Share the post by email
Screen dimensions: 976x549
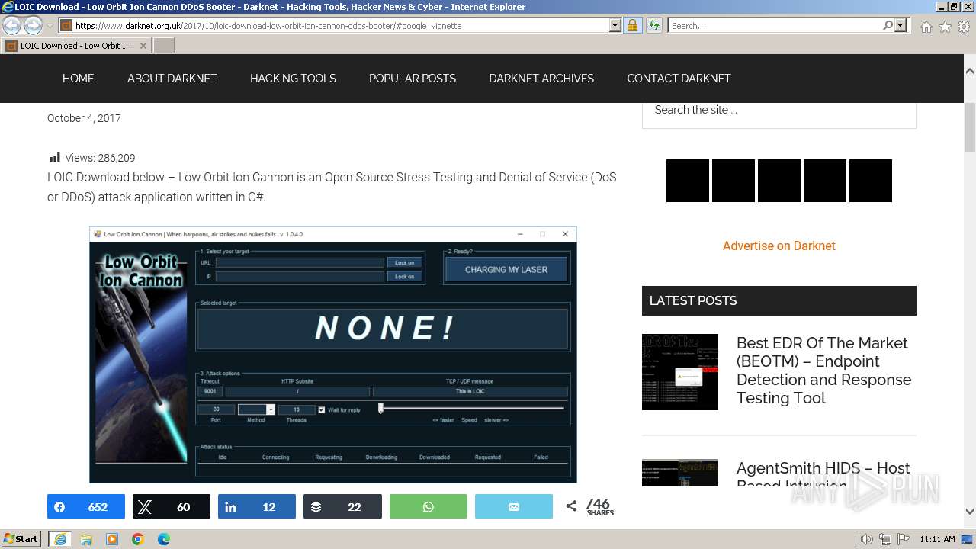(x=514, y=506)
